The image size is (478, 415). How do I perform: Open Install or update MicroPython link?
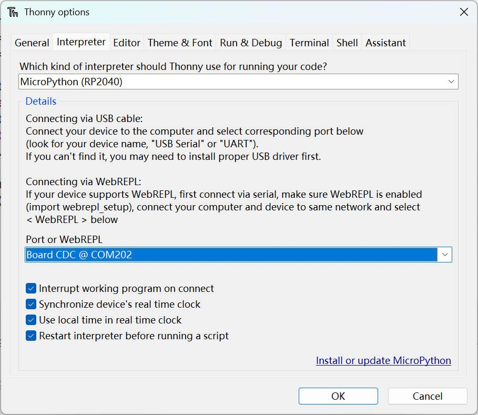tap(383, 360)
